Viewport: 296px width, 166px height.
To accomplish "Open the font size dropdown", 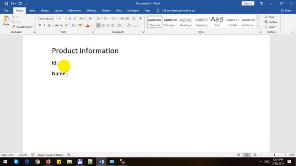I will [66, 18].
